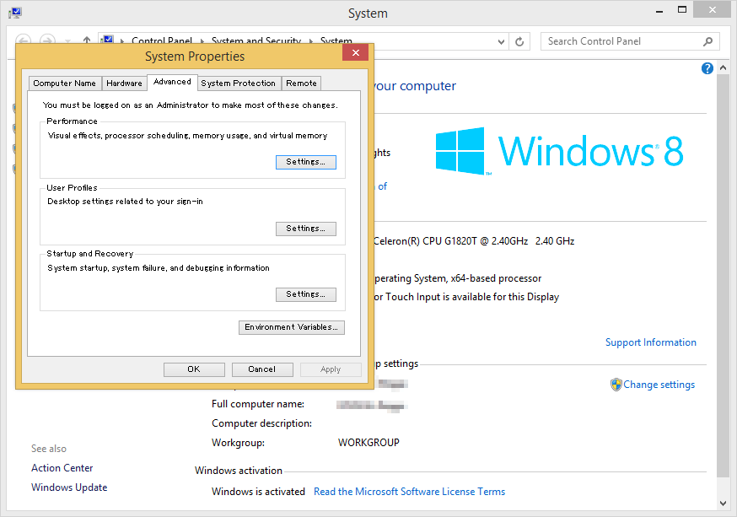Image resolution: width=737 pixels, height=517 pixels.
Task: Click the search magnifier icon
Action: pyautogui.click(x=707, y=41)
